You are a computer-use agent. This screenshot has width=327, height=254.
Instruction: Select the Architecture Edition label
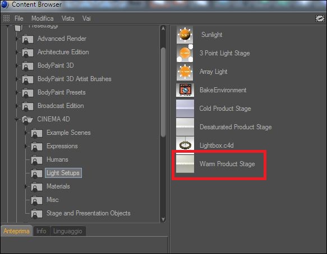pyautogui.click(x=63, y=52)
